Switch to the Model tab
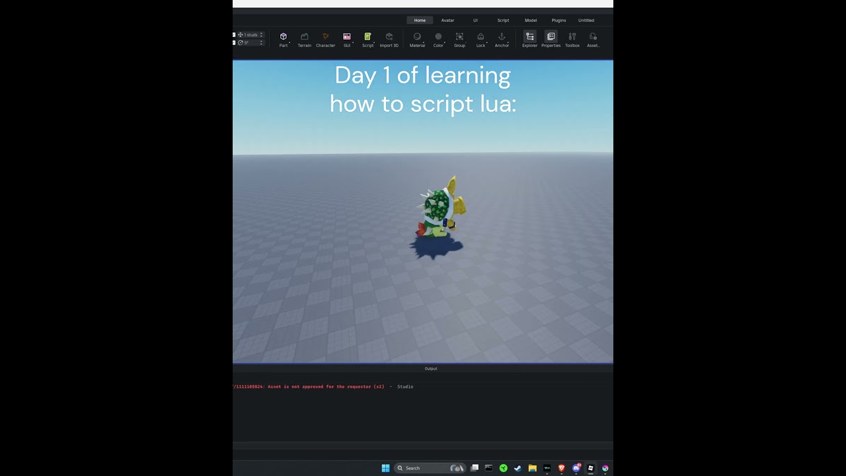 click(531, 20)
